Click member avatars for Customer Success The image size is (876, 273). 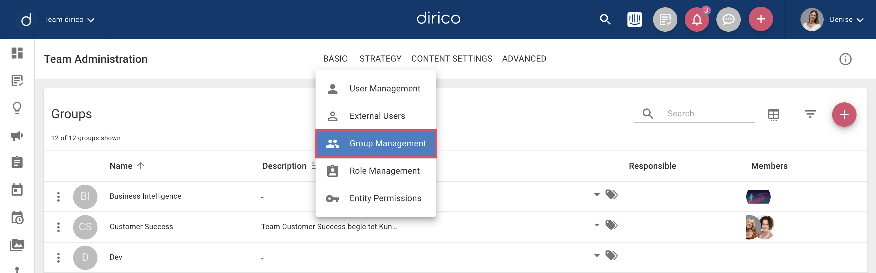[760, 227]
